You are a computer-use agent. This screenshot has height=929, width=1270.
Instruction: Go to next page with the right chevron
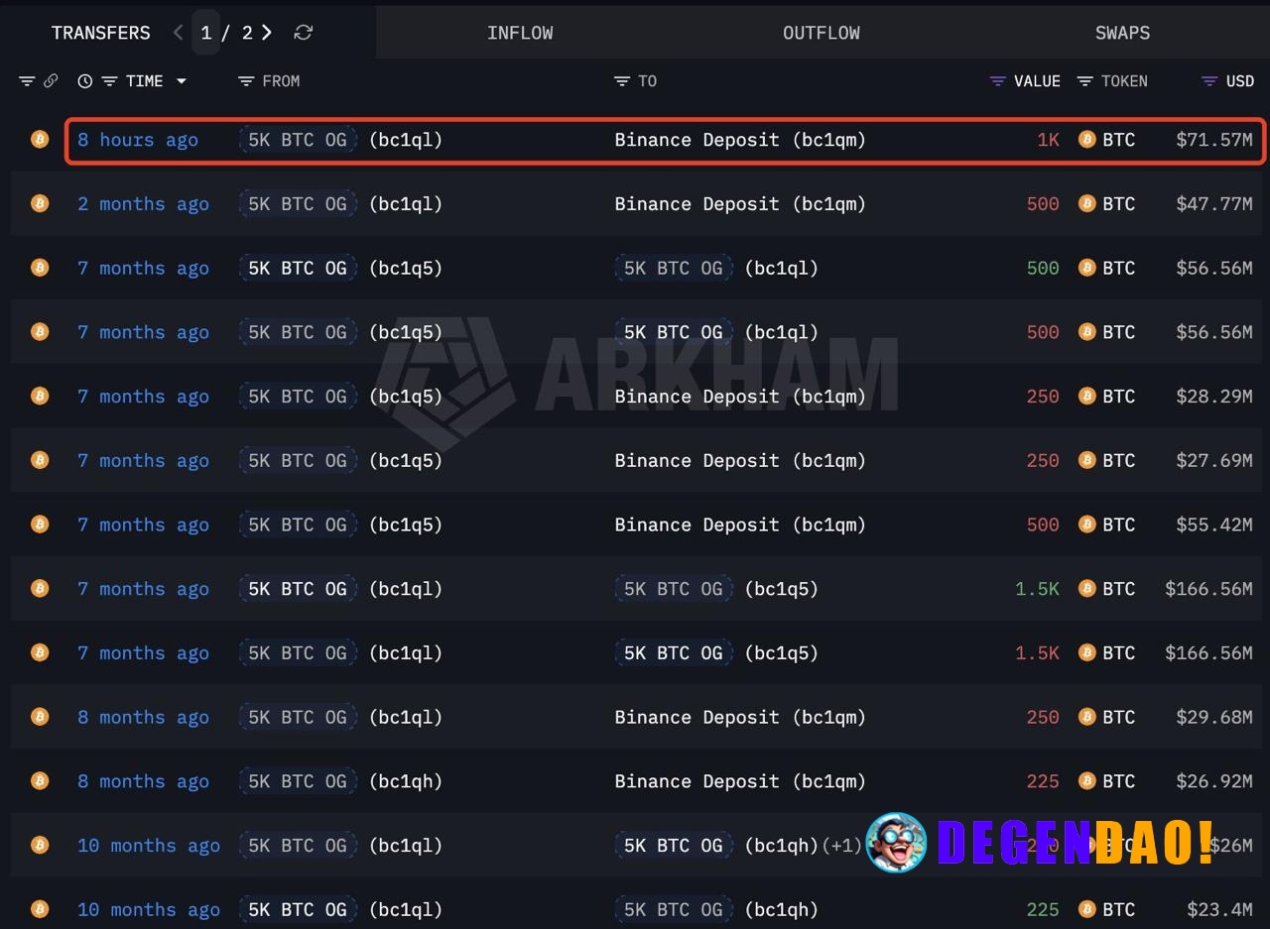(266, 33)
